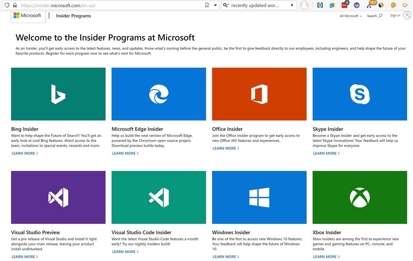The image size is (413, 261).
Task: Click the purple Visual Studio logo tile
Action: point(58,197)
